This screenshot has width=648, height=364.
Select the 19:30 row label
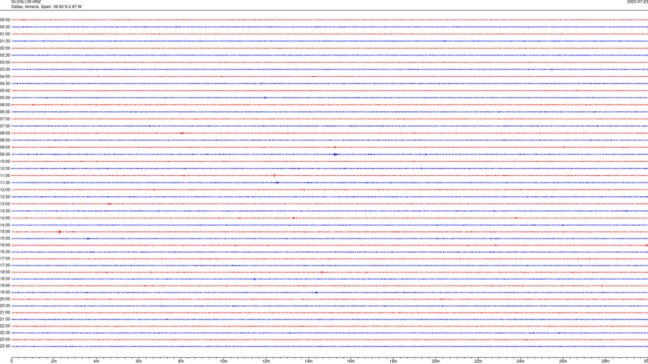pyautogui.click(x=5, y=292)
